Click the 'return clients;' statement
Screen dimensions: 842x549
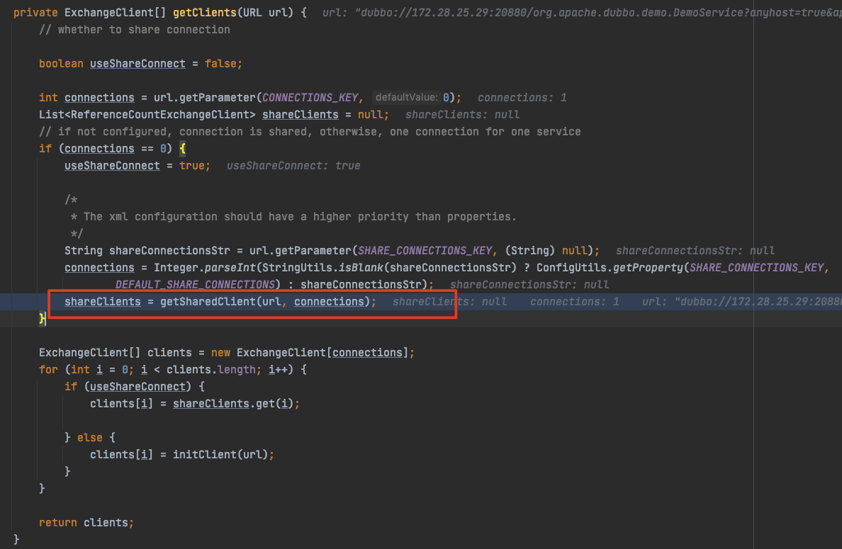[x=86, y=523]
